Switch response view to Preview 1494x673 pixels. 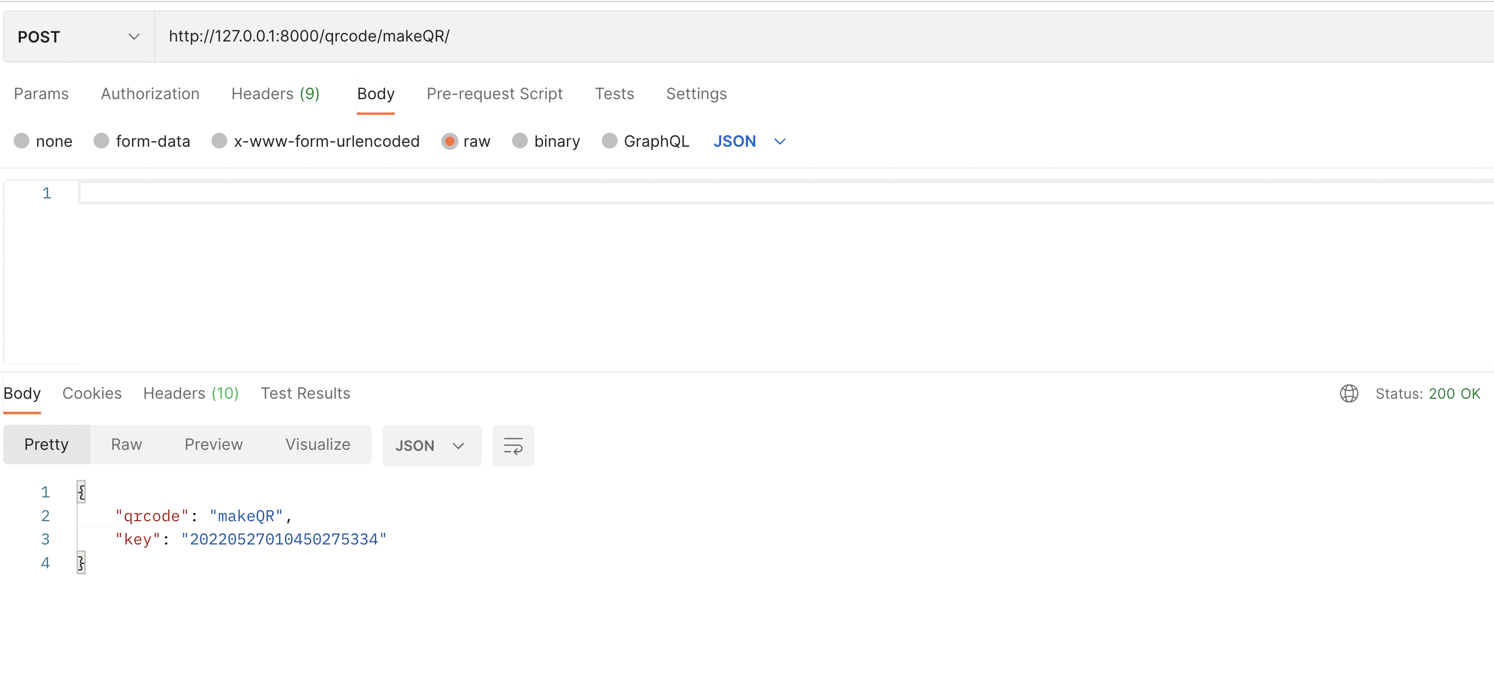point(213,444)
